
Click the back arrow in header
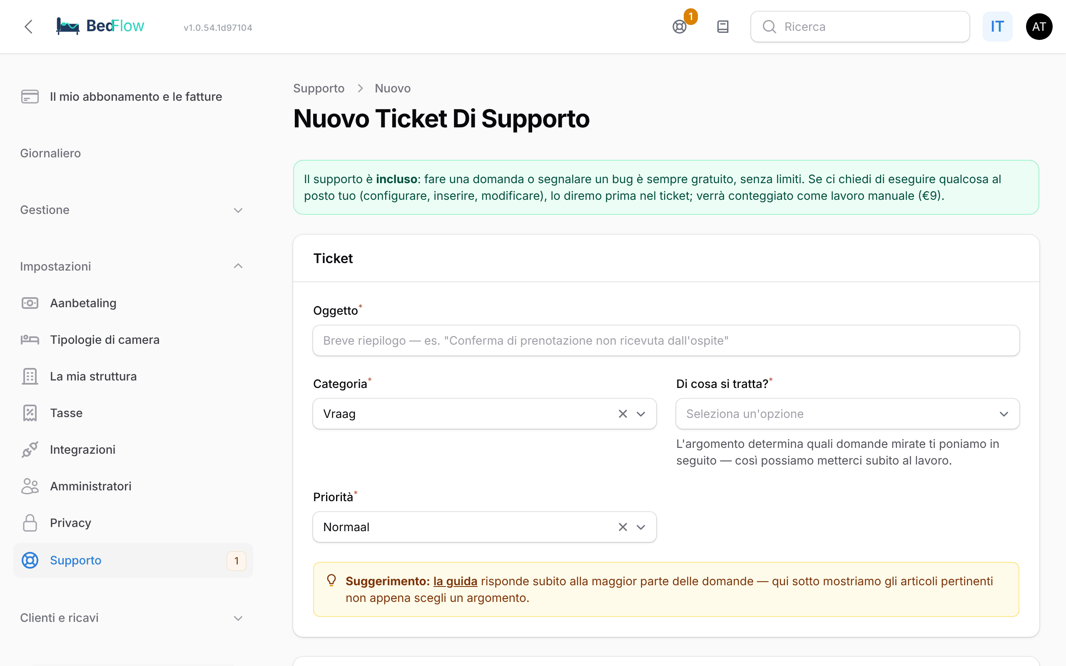[x=28, y=26]
